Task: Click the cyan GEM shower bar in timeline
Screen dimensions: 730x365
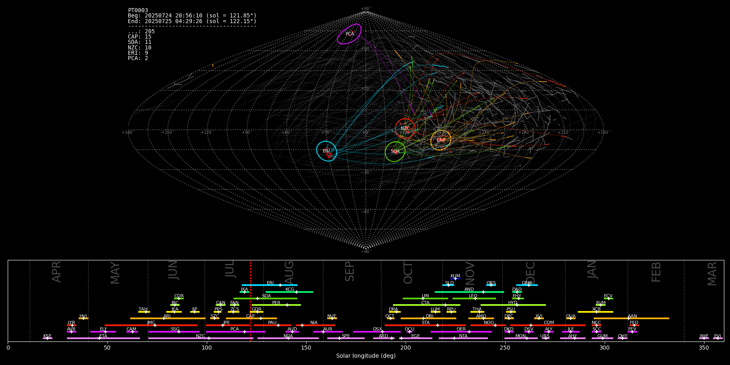Action: point(527,285)
